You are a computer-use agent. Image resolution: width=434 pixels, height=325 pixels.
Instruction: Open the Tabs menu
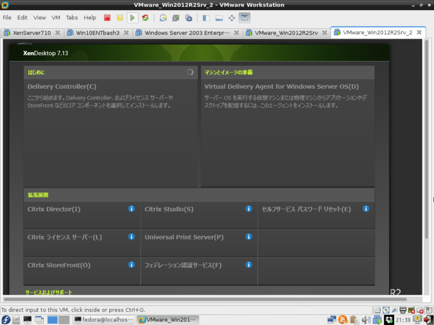72,18
